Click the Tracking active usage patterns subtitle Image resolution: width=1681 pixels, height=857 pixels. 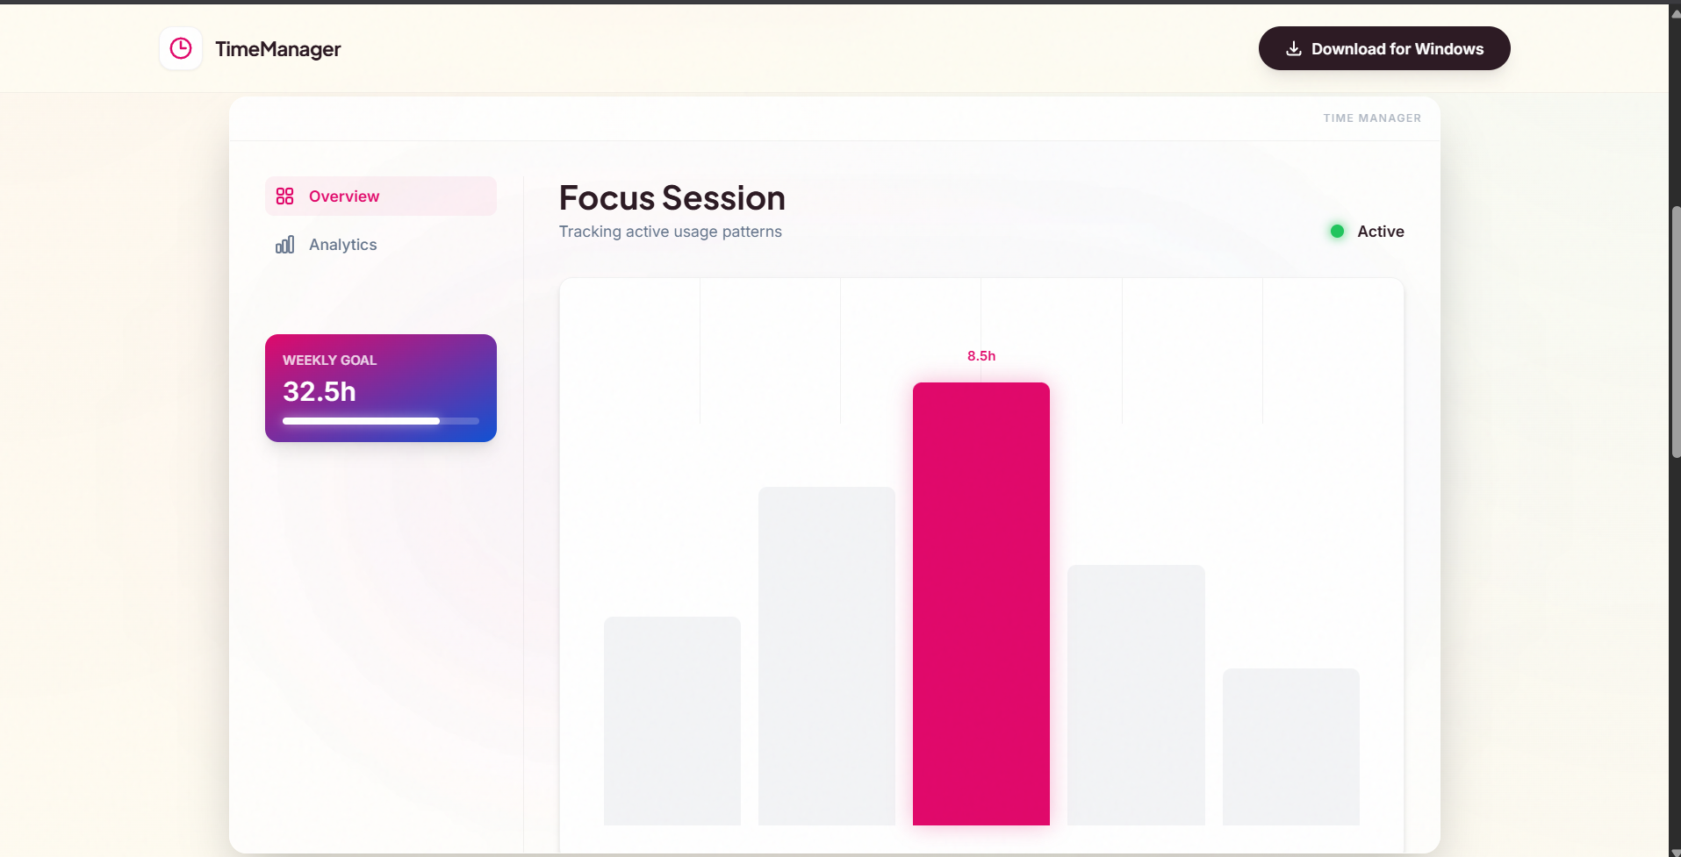coord(670,232)
